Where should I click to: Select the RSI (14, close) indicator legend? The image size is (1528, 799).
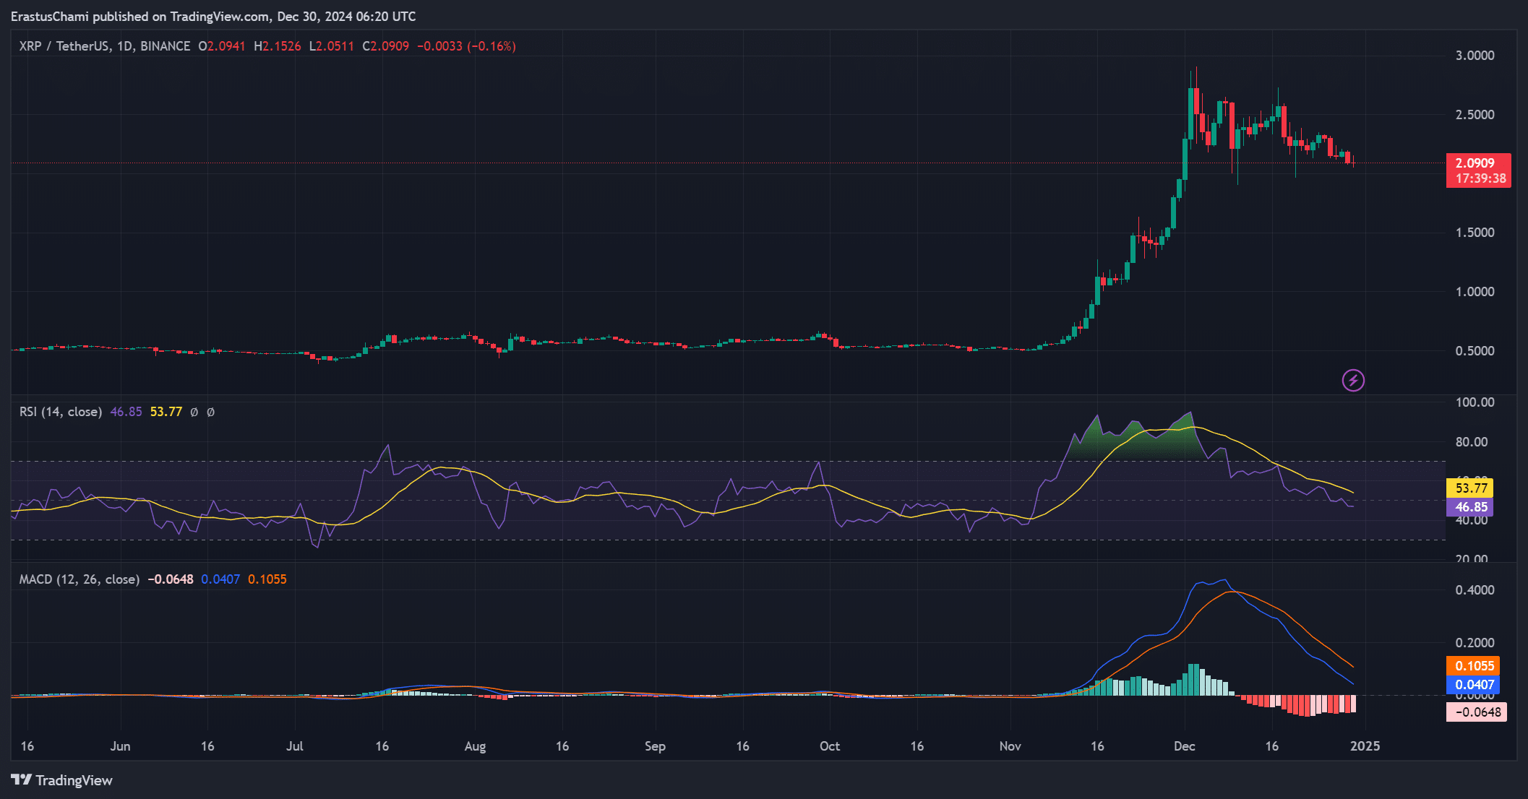tap(61, 412)
